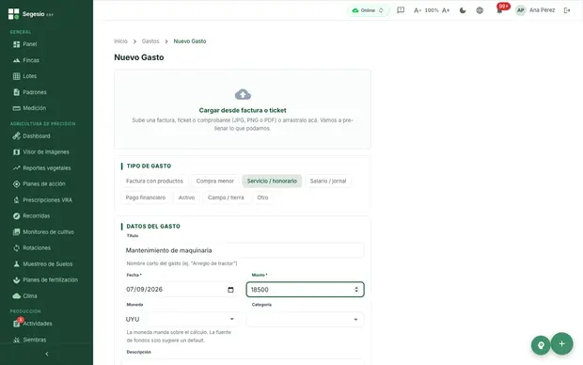Select Pago financiero type
This screenshot has width=583, height=365.
[x=146, y=198]
